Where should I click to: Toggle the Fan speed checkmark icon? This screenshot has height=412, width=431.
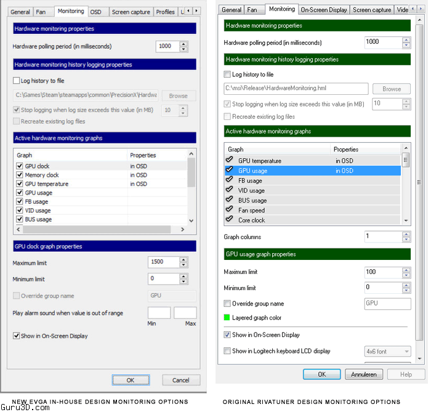229,210
